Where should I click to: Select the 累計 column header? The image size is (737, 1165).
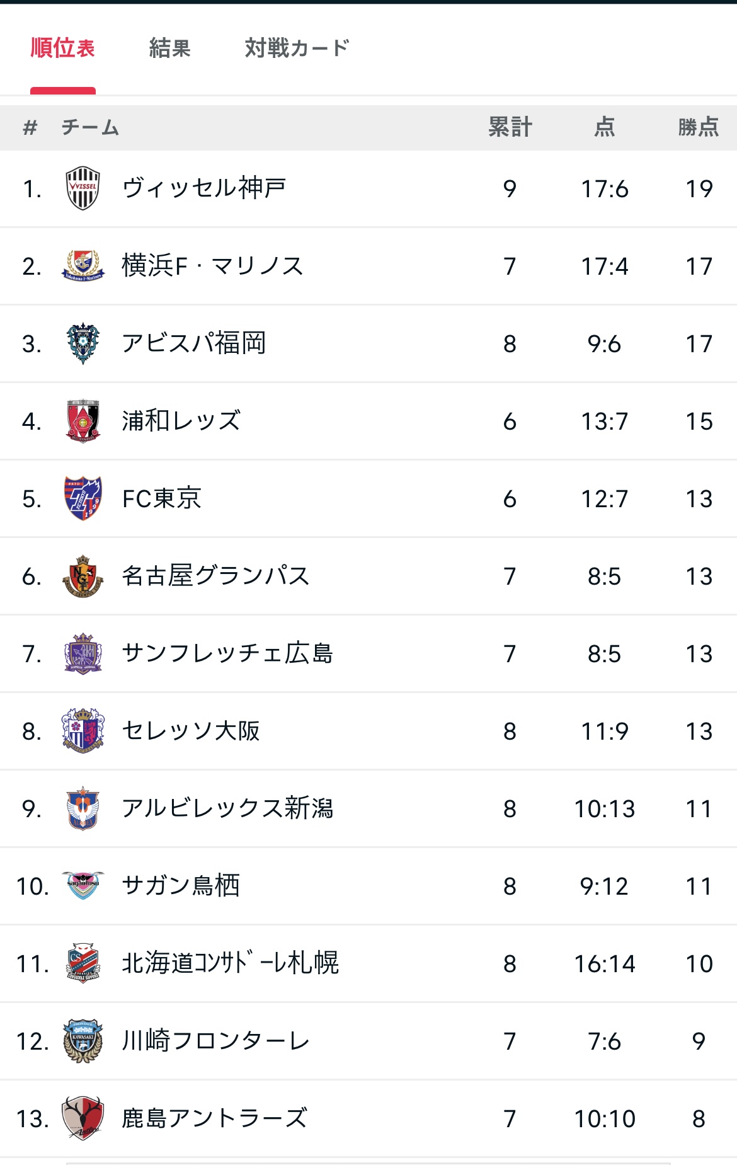coord(510,127)
